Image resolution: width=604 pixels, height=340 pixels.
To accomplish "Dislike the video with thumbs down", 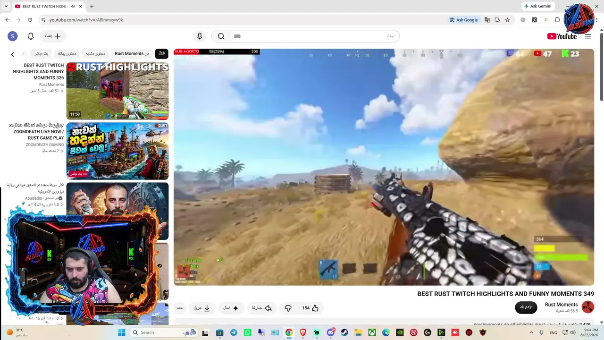I will [288, 308].
